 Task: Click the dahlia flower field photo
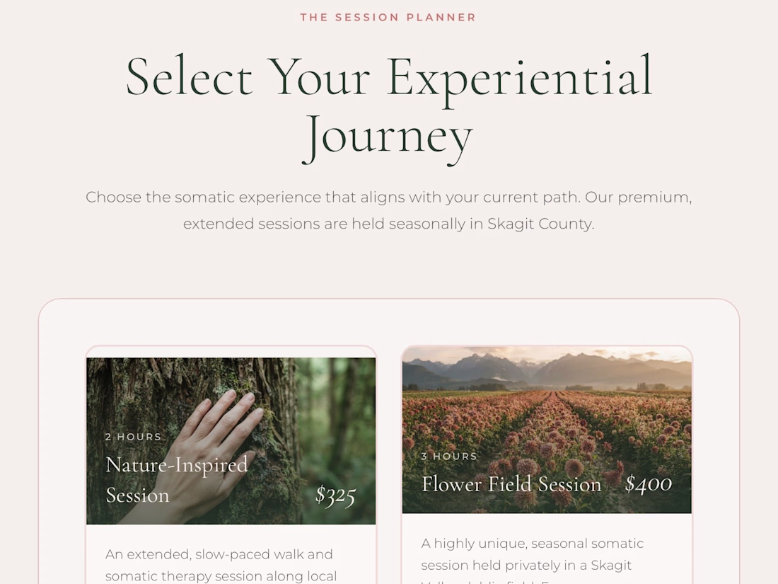547,430
